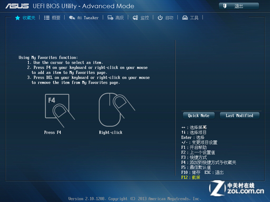Open the 启动 boot tab

[x=165, y=18]
